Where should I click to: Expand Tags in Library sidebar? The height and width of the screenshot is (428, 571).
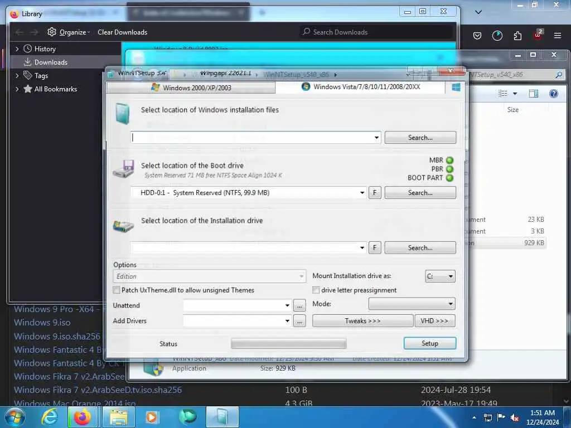coord(17,76)
